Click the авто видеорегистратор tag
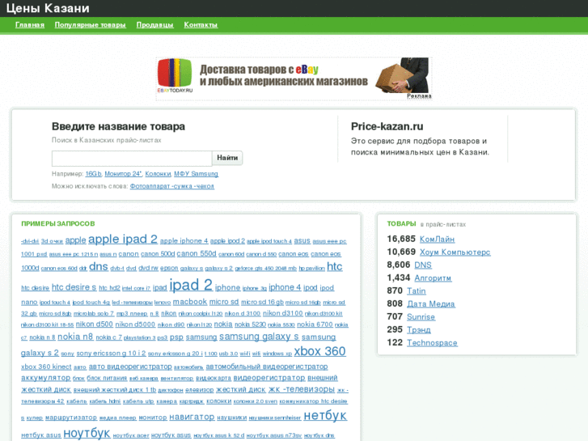Viewport: 588px width, 441px height. coord(130,367)
